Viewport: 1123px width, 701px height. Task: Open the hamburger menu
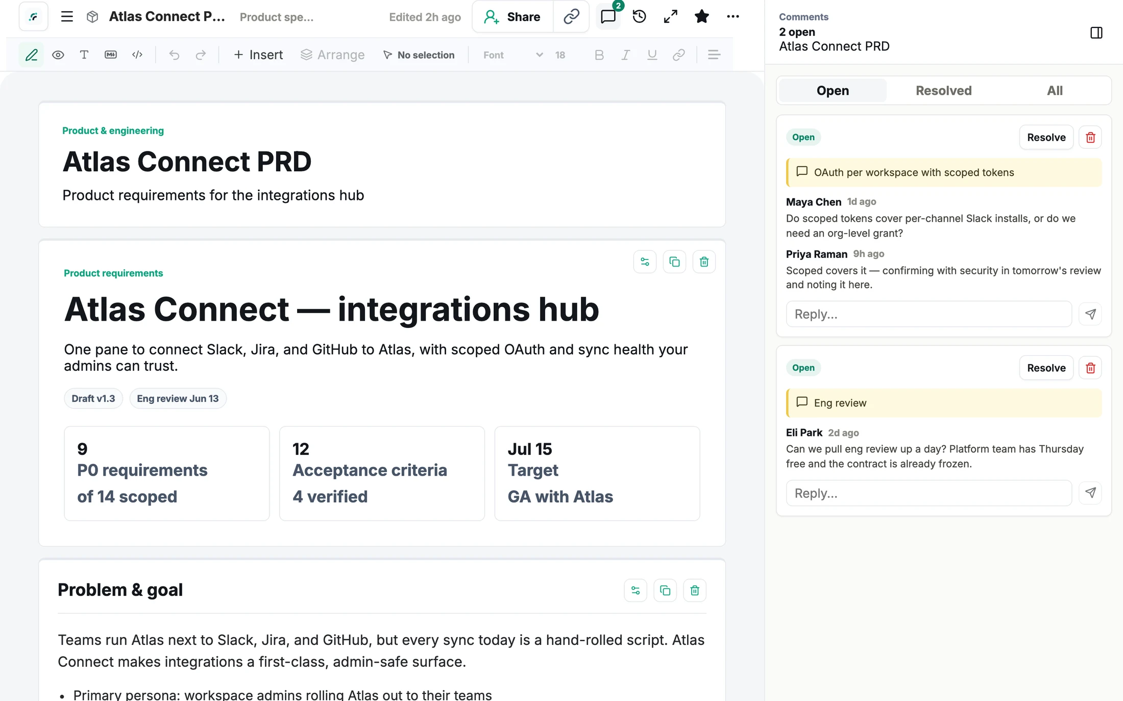point(67,17)
